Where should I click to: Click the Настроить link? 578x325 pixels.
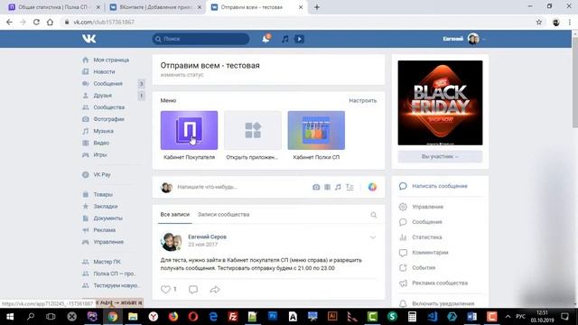(363, 100)
